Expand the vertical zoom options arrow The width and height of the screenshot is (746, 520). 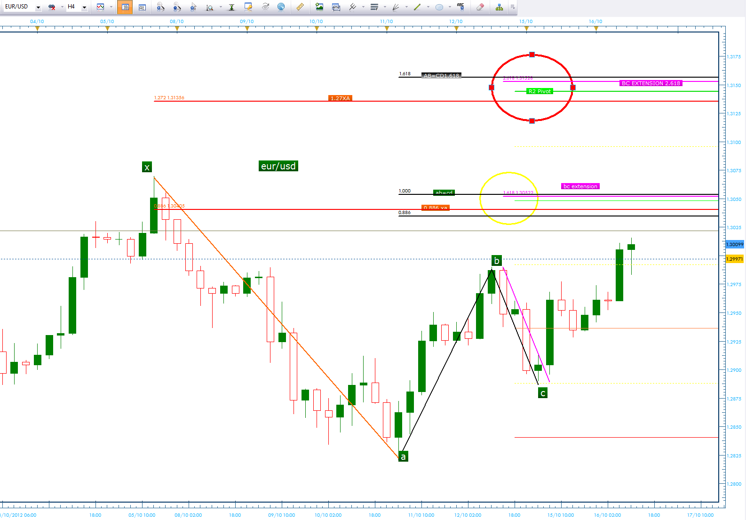pos(221,7)
